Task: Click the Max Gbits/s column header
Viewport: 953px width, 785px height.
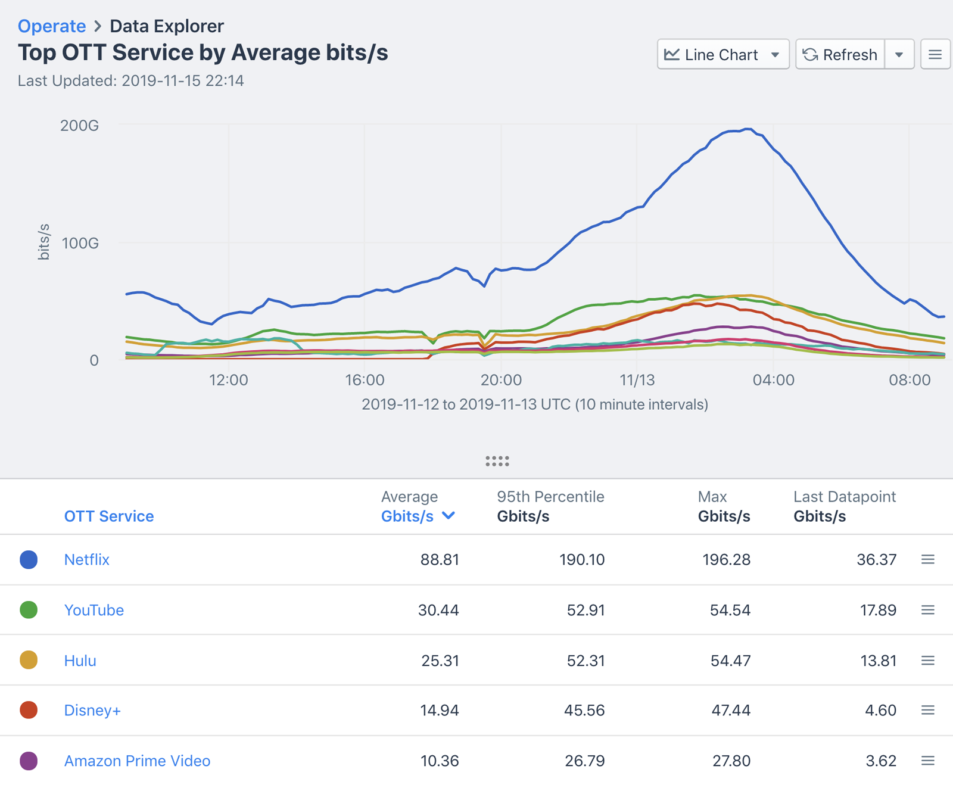Action: point(724,506)
